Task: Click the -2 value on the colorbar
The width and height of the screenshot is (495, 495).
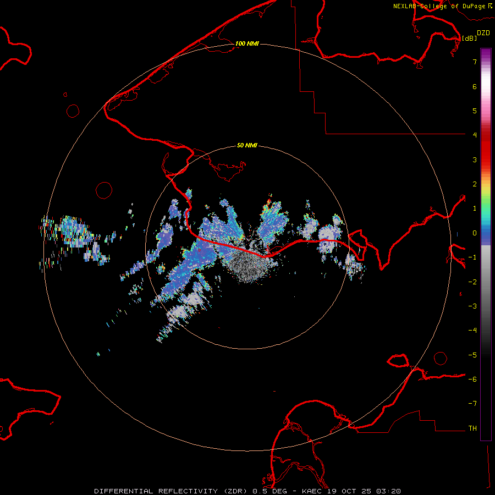Action: point(472,282)
